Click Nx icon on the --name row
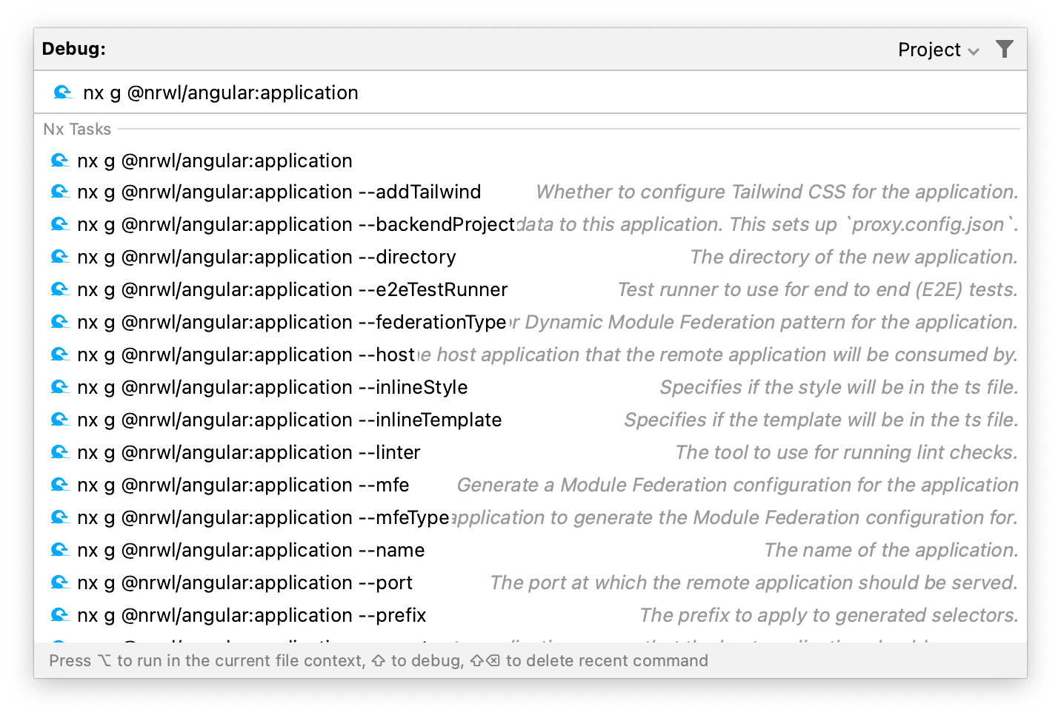 60,550
